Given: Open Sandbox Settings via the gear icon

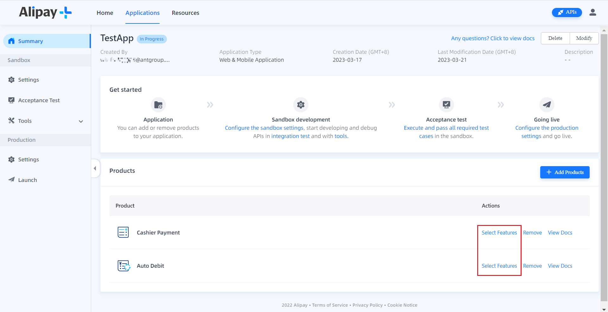Looking at the screenshot, I should [x=11, y=79].
